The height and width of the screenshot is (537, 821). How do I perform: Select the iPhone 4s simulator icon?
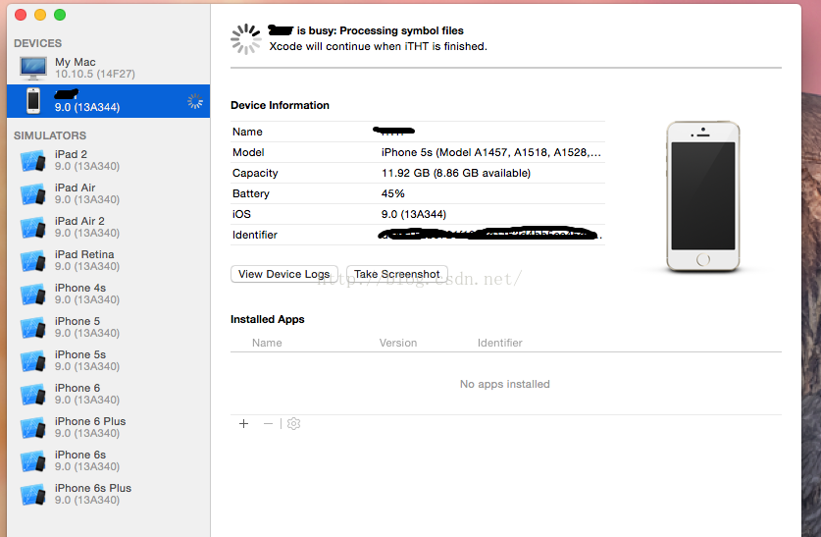pyautogui.click(x=33, y=294)
